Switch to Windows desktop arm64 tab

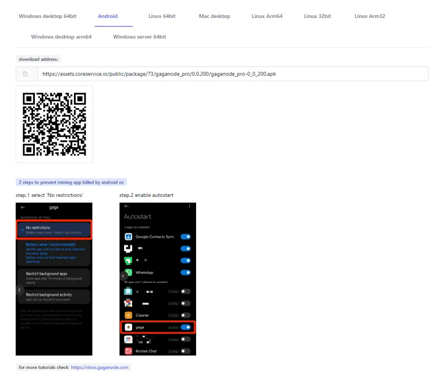pyautogui.click(x=61, y=37)
